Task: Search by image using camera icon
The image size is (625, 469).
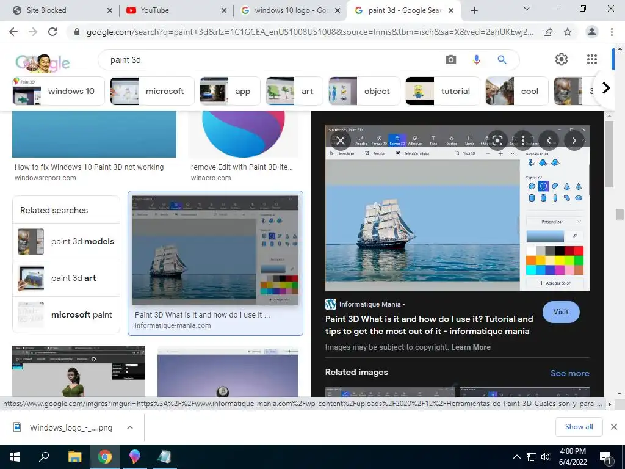Action: (451, 60)
